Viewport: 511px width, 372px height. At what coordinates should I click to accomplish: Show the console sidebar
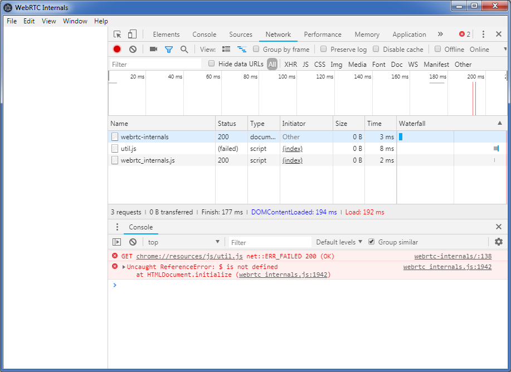[x=116, y=242]
